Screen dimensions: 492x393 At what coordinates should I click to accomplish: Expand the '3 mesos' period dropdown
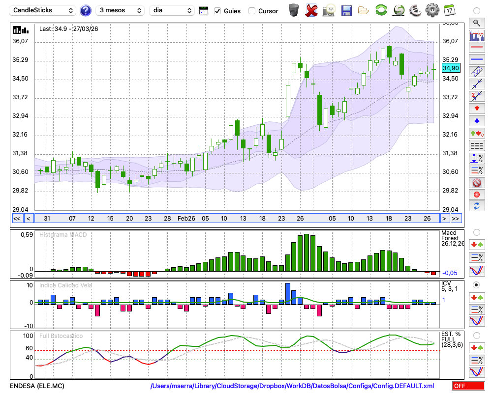(x=120, y=10)
